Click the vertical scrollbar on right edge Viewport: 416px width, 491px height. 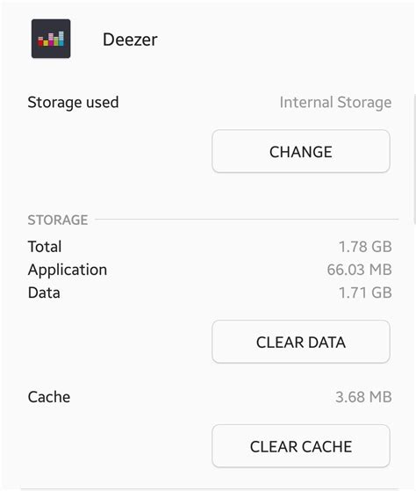(x=414, y=159)
